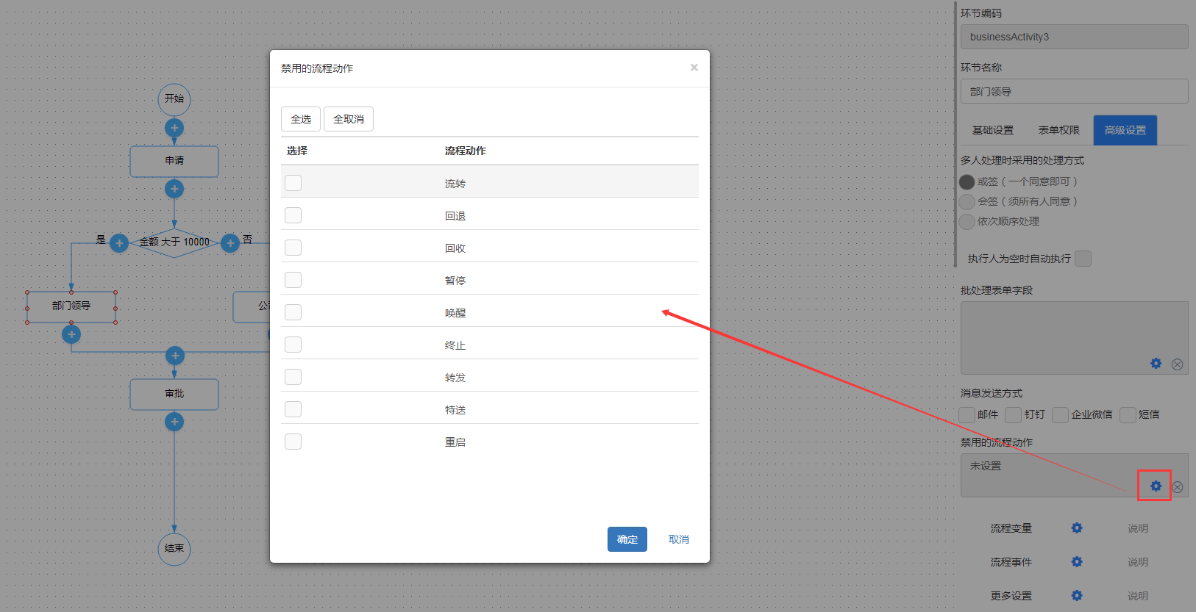
Task: Tick the 终止 action checkbox
Action: click(x=293, y=345)
